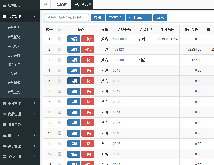214x165 pixels.
Task: Open 会员充值 in the sidebar
Action: 14,55
